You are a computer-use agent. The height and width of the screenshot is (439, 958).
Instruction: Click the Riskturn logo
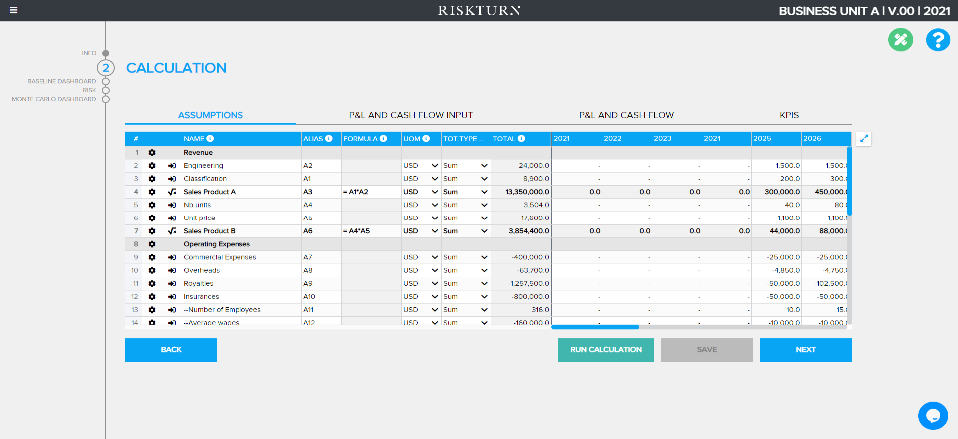tap(479, 10)
